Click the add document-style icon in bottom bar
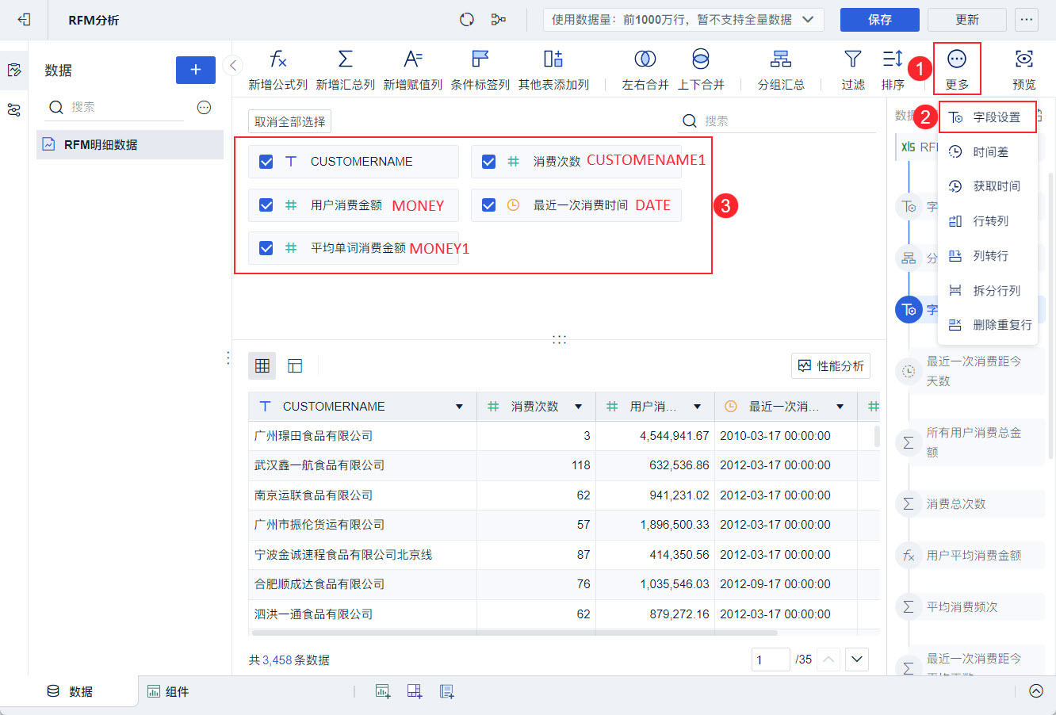The width and height of the screenshot is (1056, 715). (446, 691)
